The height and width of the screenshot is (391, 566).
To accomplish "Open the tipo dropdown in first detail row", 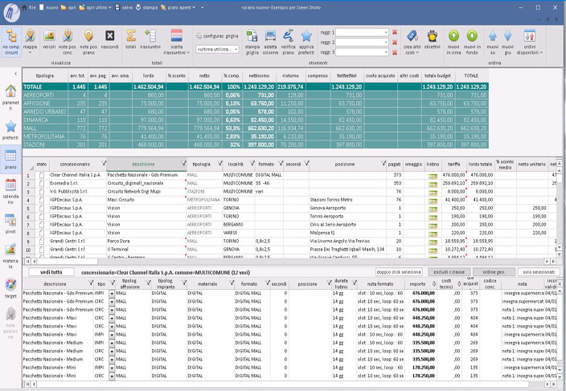I will click(112, 294).
